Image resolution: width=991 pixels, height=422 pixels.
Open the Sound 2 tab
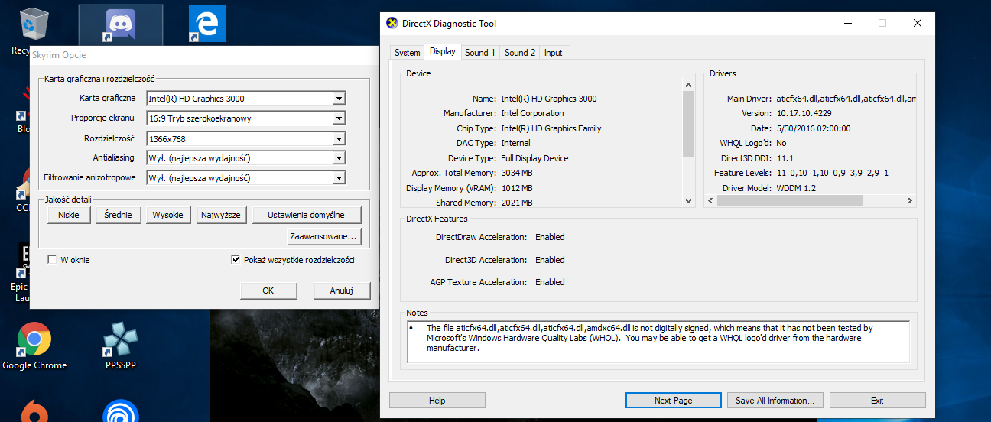[x=520, y=53]
